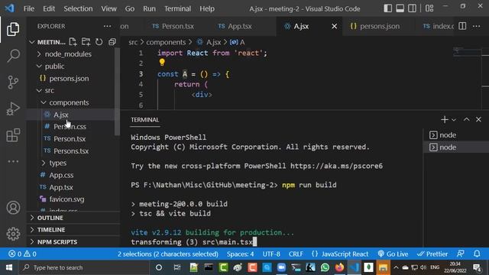
Task: Refresh the Explorer file tree
Action: [x=99, y=42]
